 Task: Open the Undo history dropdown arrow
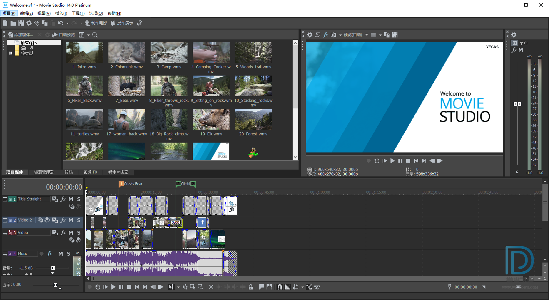click(x=68, y=23)
